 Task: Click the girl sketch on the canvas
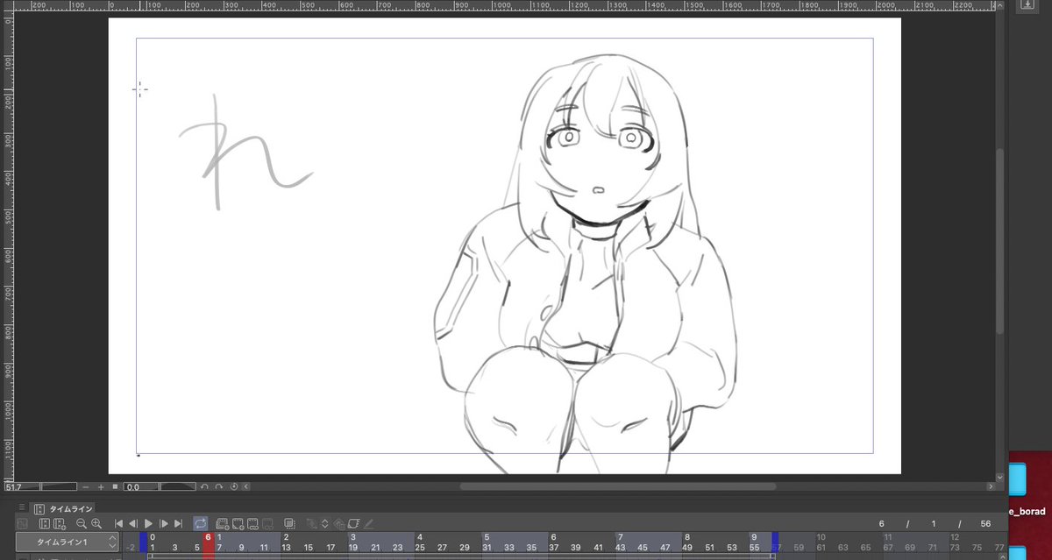(587, 263)
